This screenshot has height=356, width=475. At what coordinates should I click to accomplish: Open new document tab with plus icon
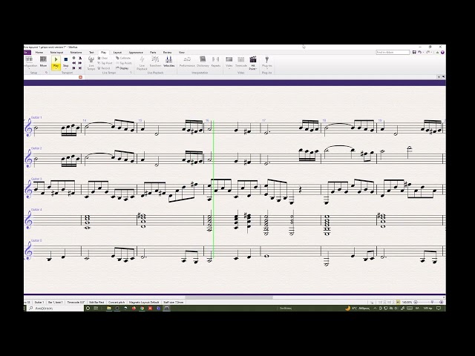(439, 77)
